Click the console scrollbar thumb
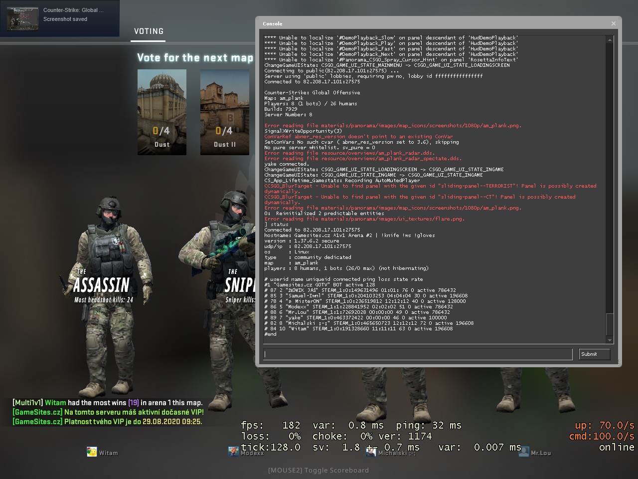Image resolution: width=638 pixels, height=479 pixels. (610, 325)
